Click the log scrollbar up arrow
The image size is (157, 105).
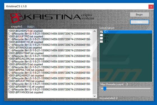point(94,31)
